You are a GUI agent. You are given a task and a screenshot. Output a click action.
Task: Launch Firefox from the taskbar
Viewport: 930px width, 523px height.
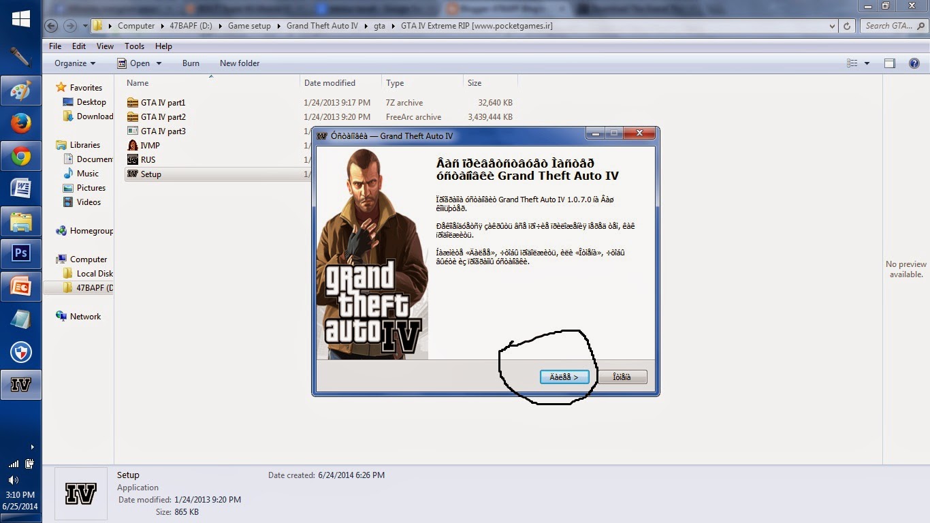[20, 124]
